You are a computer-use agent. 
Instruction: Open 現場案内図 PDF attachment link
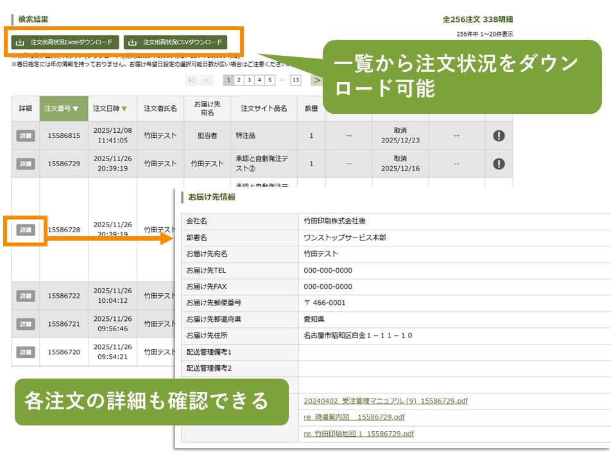(x=354, y=417)
